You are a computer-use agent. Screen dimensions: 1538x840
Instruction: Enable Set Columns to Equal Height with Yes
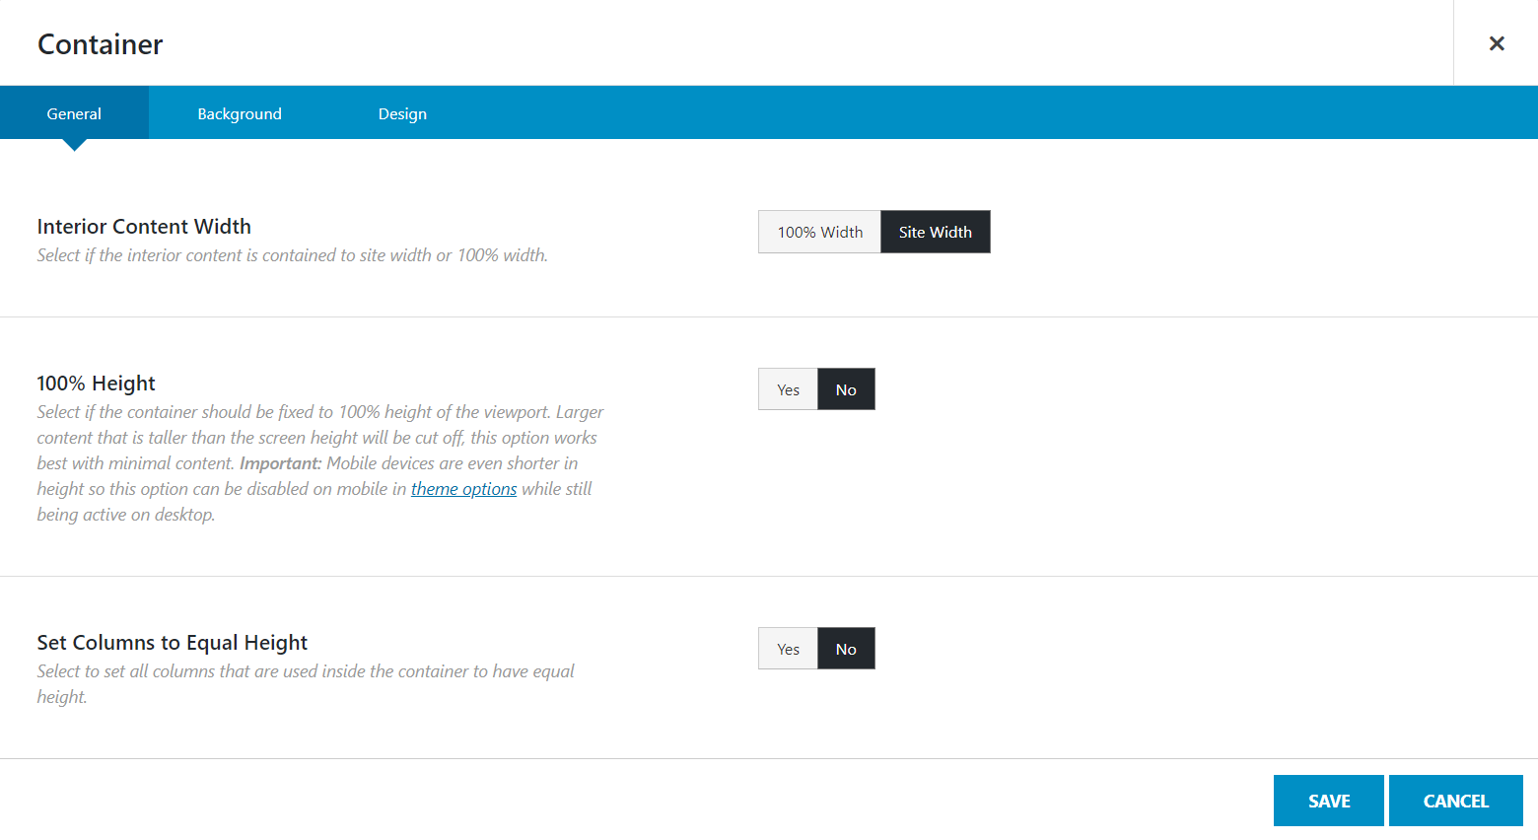pyautogui.click(x=788, y=649)
